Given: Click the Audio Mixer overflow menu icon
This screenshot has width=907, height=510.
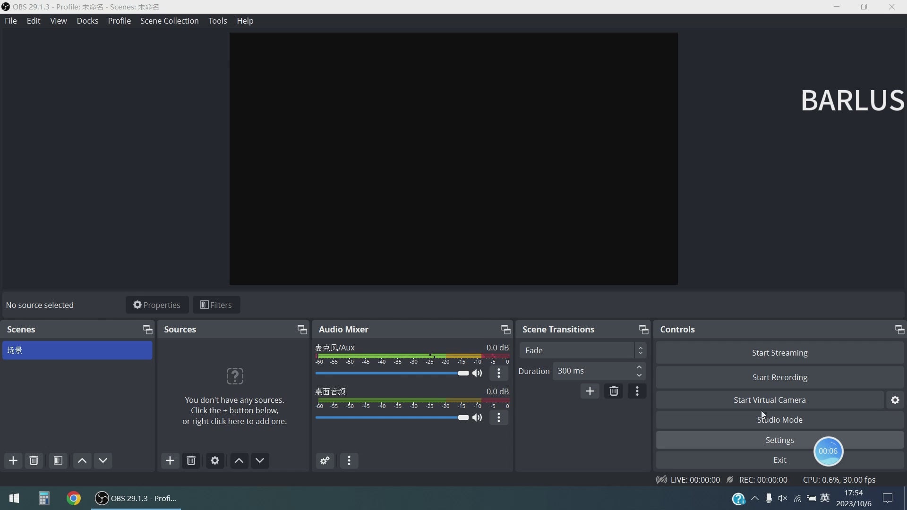Looking at the screenshot, I should [x=349, y=461].
